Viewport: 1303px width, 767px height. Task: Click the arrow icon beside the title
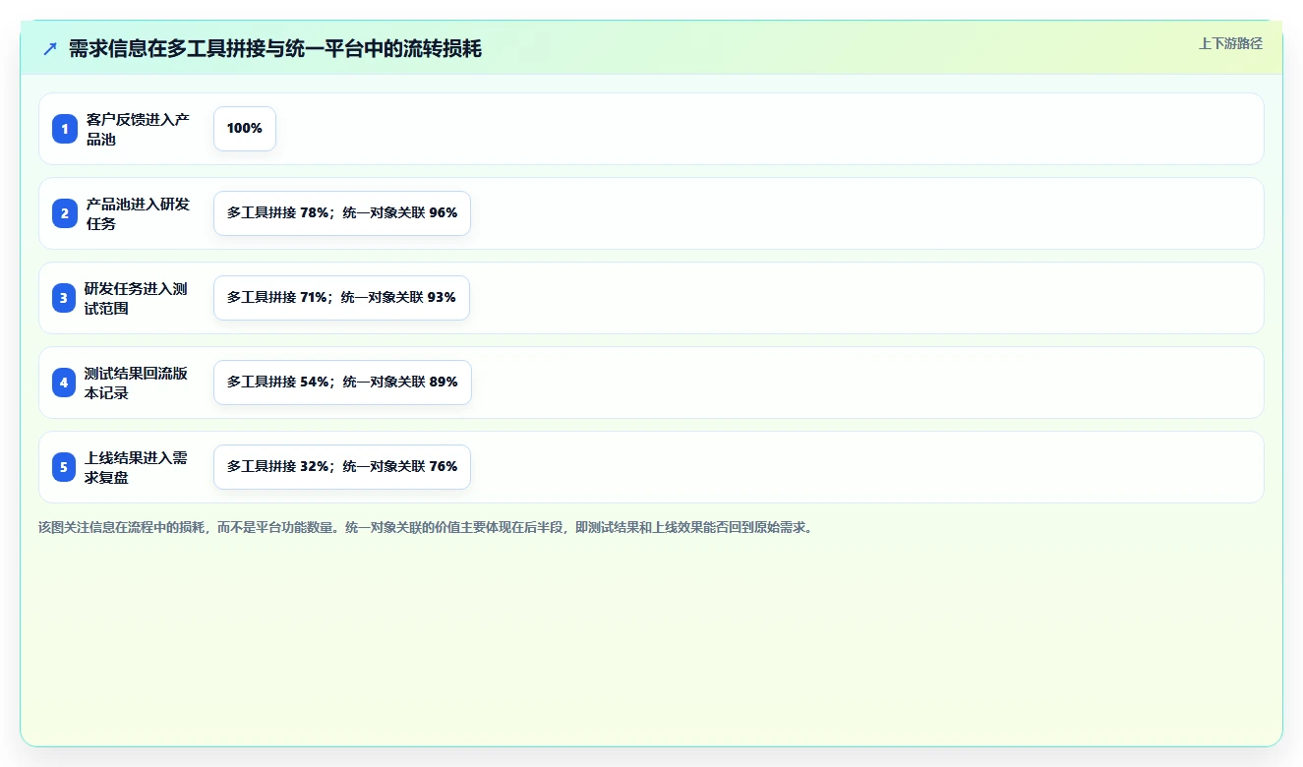[x=50, y=49]
